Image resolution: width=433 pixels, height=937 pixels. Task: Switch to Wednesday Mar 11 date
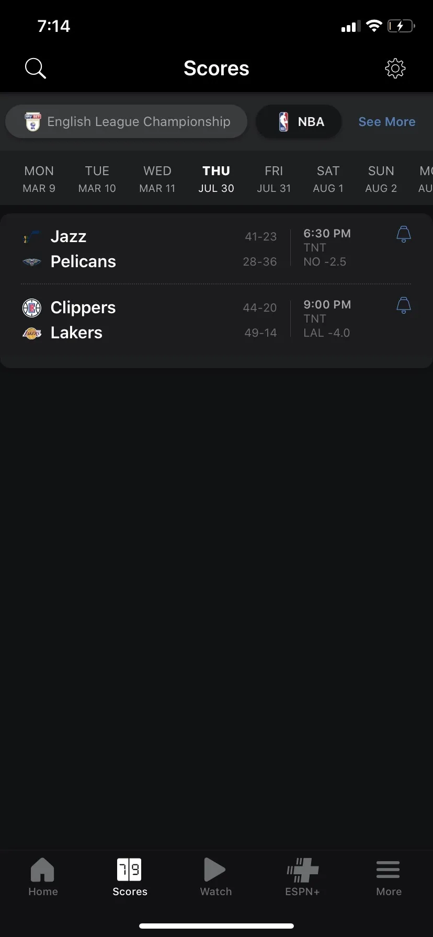coord(157,179)
